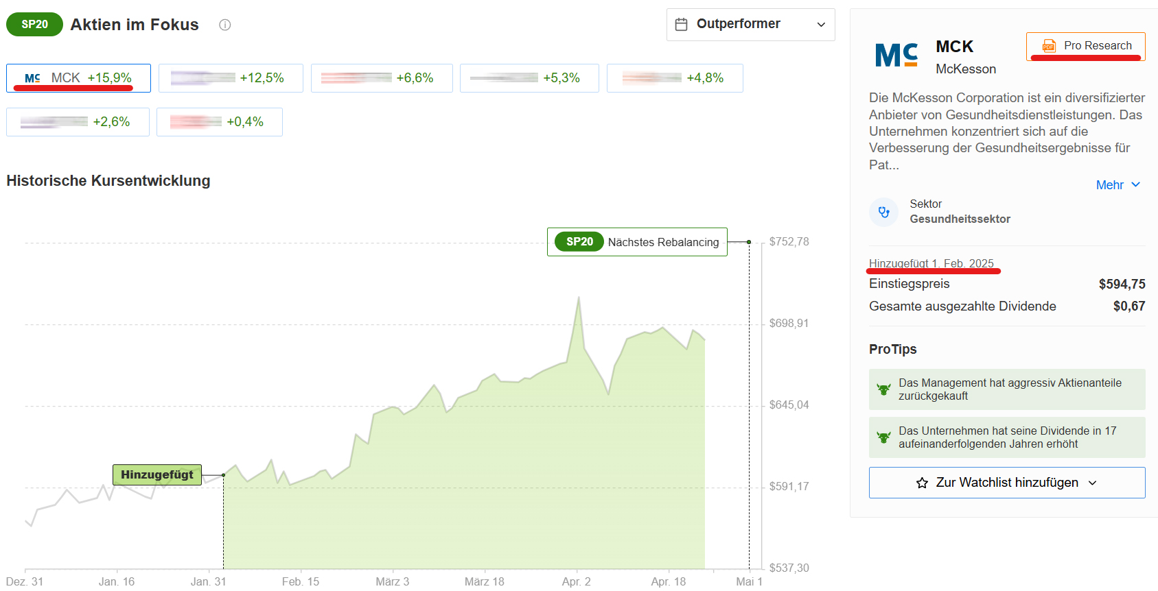Open the Outperformer dropdown

[x=750, y=25]
